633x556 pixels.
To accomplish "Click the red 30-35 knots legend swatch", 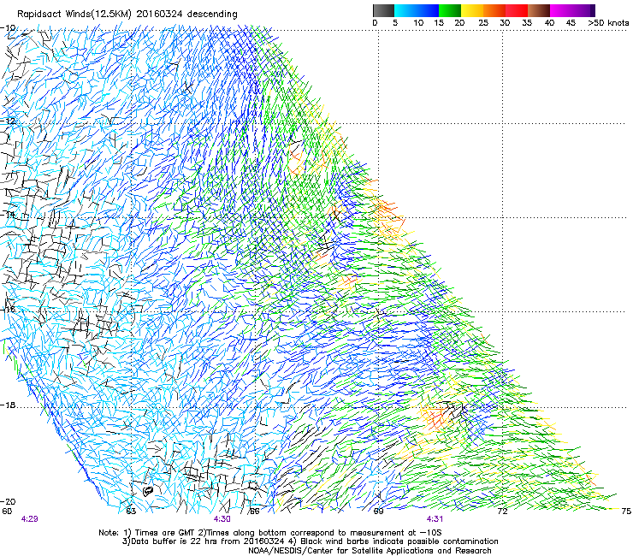I will (x=517, y=10).
